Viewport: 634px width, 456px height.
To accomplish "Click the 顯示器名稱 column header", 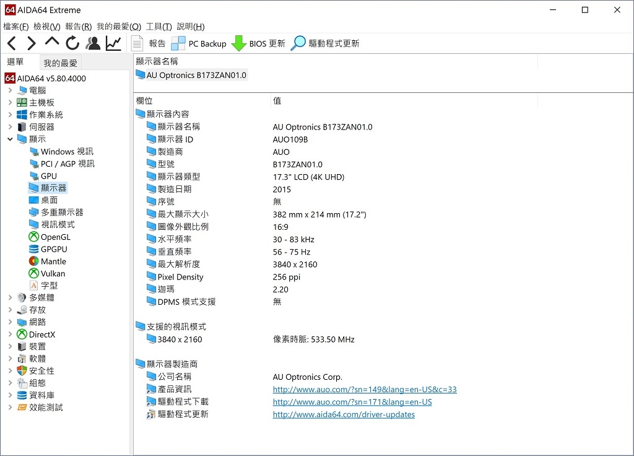I will (336, 61).
